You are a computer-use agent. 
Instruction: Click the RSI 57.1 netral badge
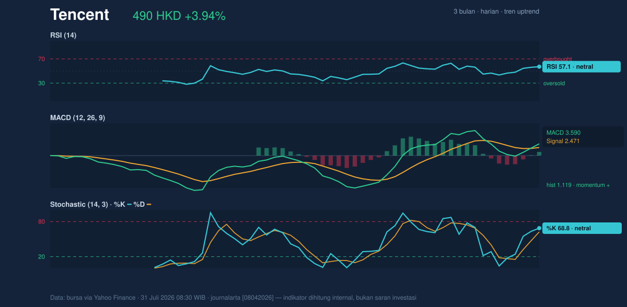point(582,67)
